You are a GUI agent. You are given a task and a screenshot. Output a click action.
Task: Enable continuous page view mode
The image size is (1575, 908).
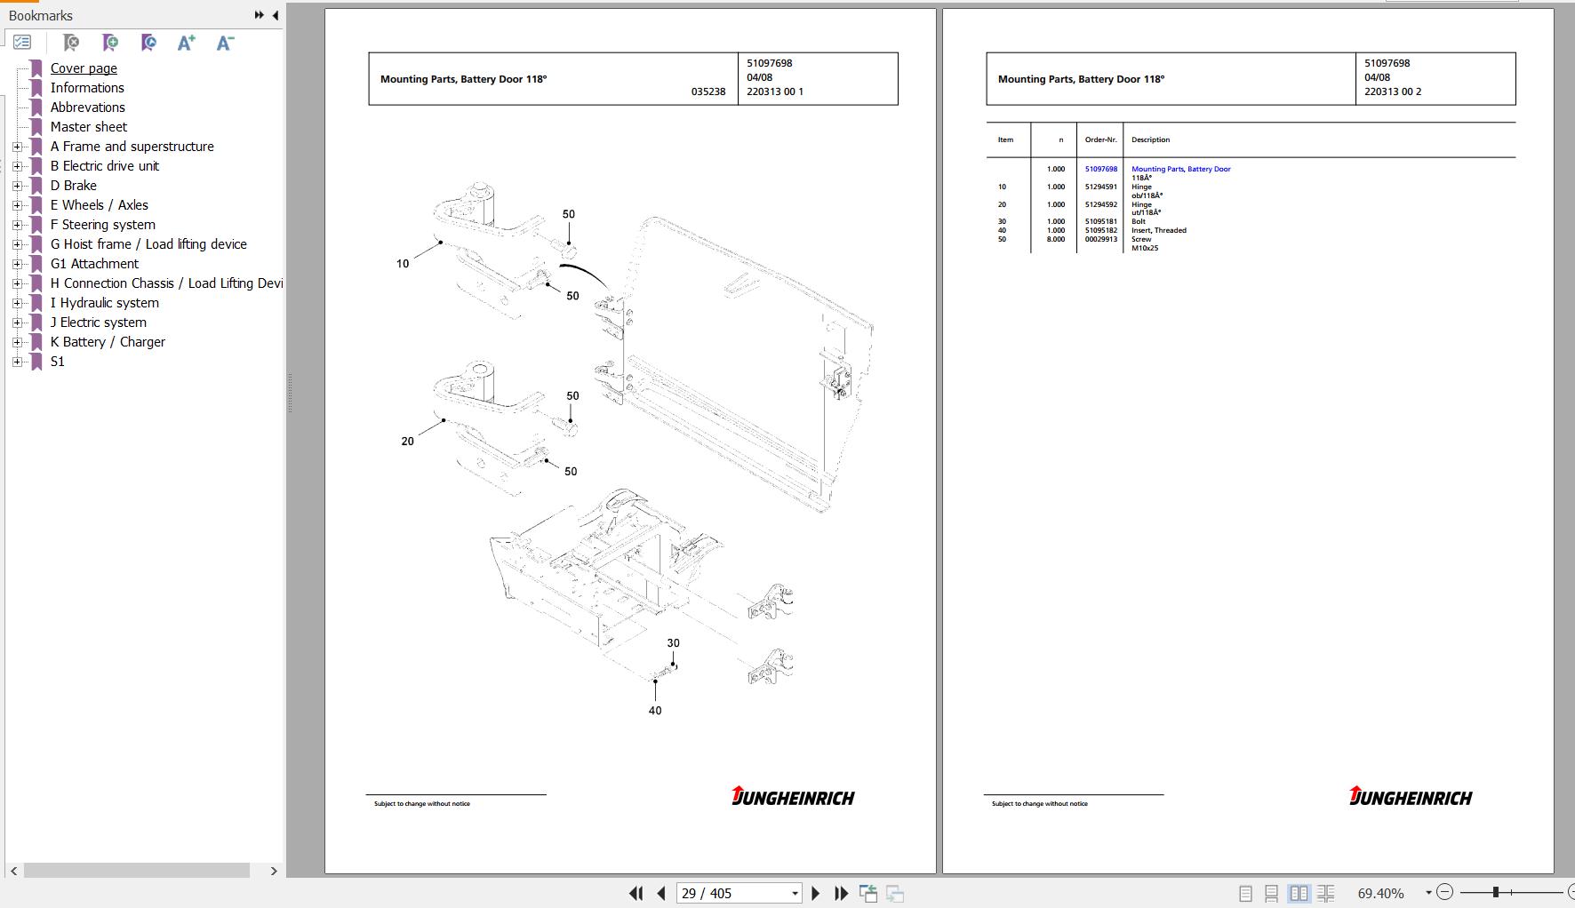[1272, 893]
